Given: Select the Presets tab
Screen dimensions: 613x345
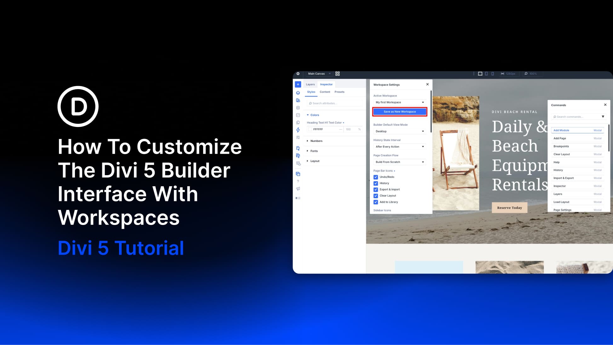Looking at the screenshot, I should [x=339, y=92].
